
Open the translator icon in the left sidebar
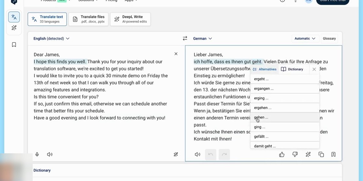pos(14,17)
